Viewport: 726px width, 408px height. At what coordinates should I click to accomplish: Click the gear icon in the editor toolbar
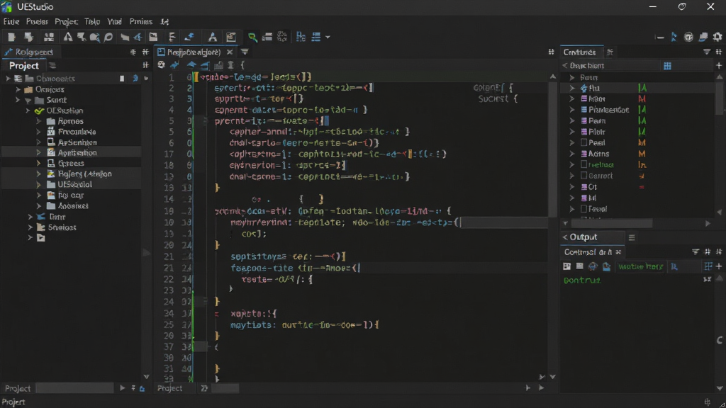coord(161,64)
